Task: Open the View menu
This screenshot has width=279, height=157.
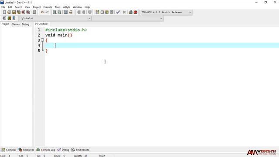Action: pyautogui.click(x=27, y=7)
